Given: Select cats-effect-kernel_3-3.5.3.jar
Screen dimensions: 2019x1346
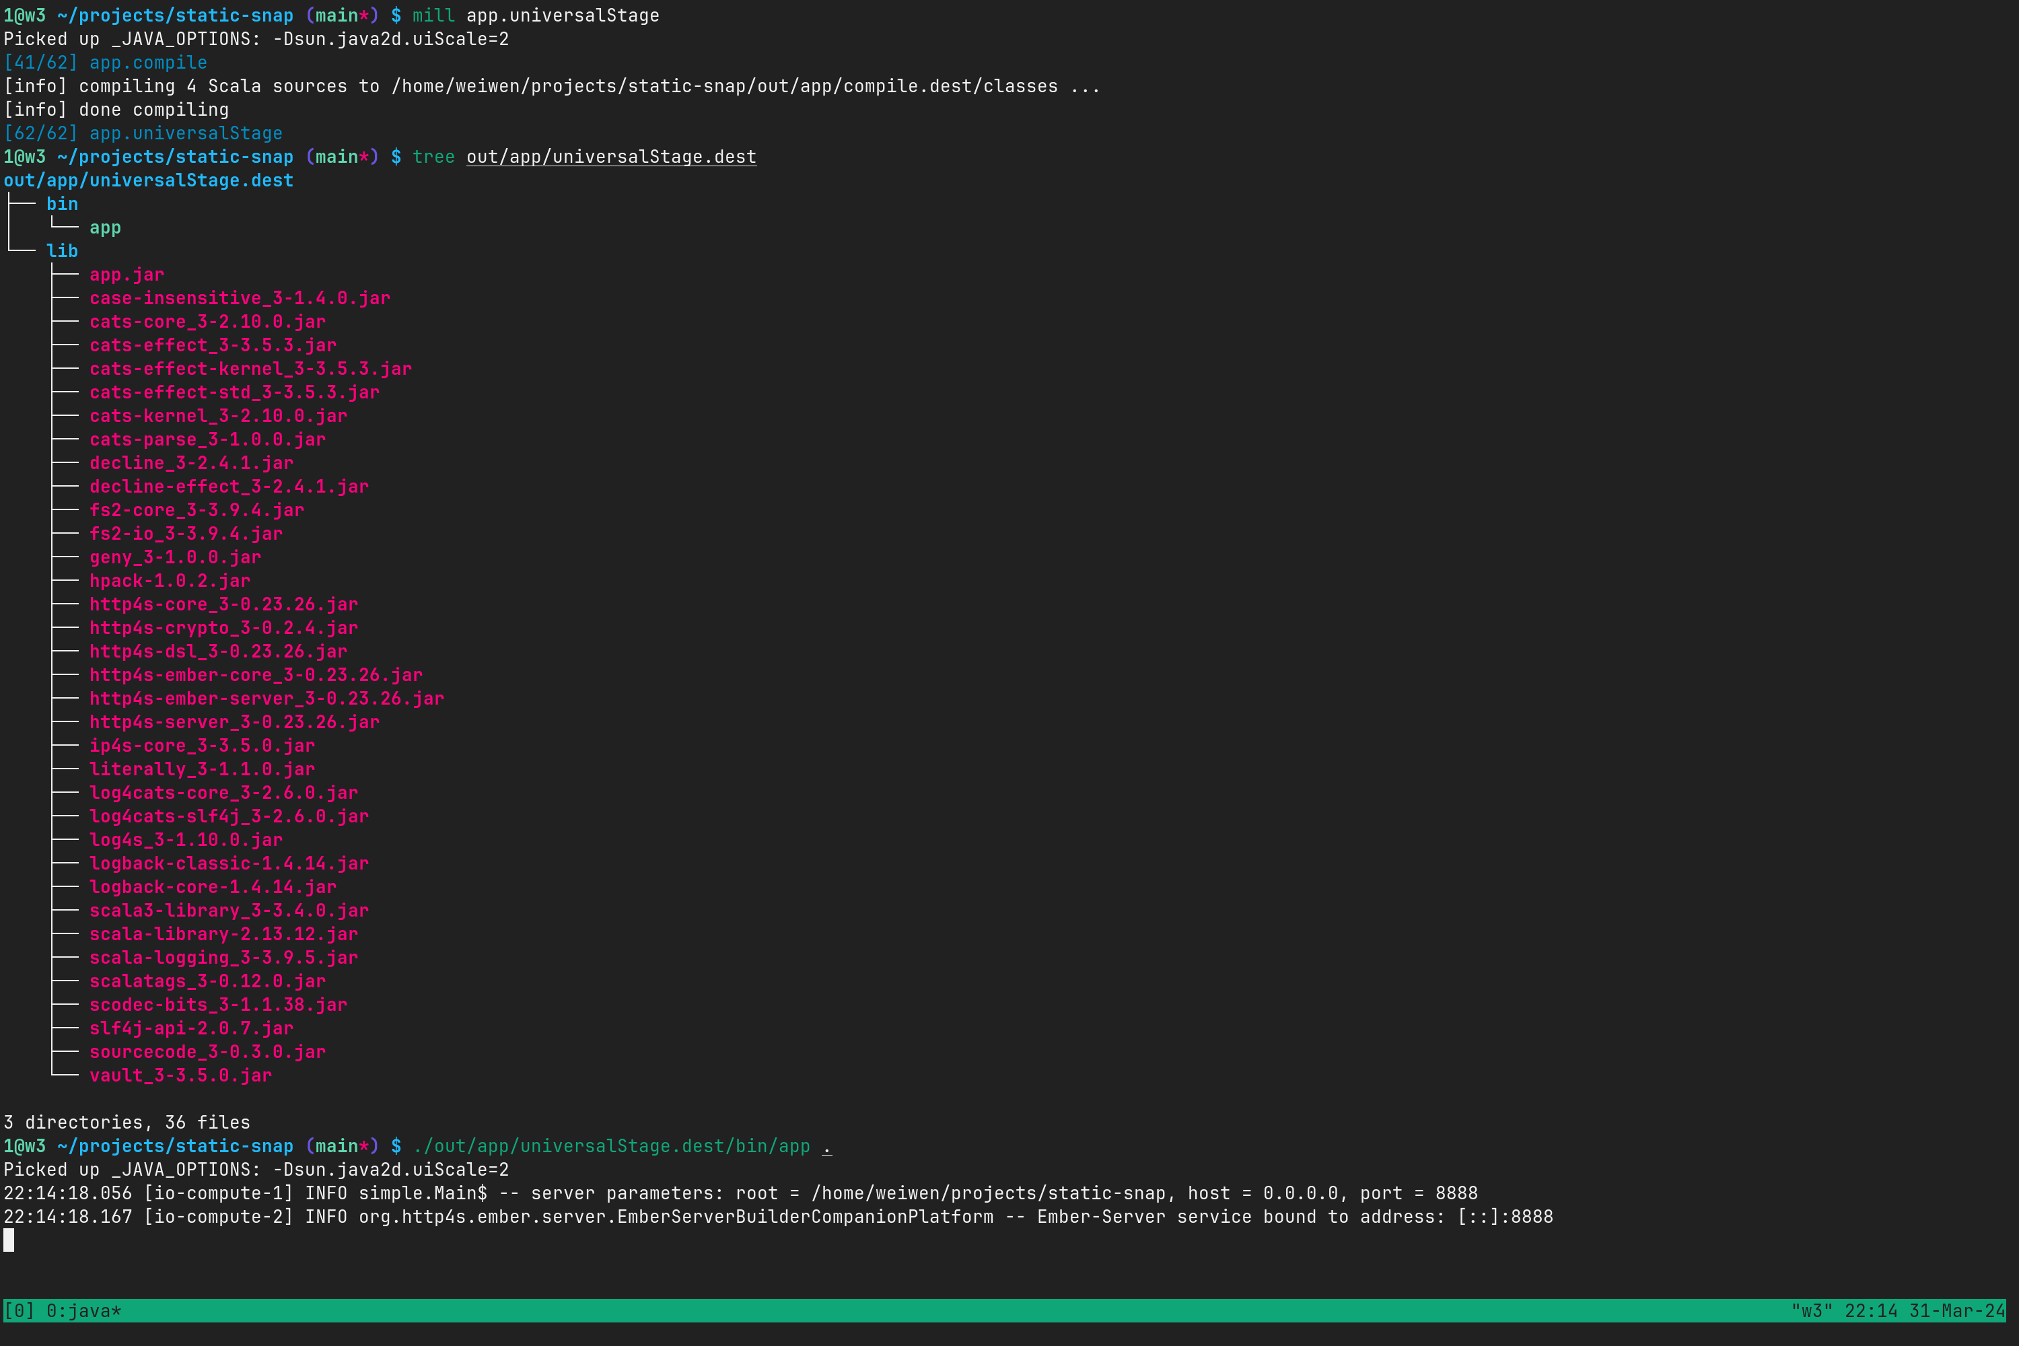Looking at the screenshot, I should pyautogui.click(x=250, y=369).
